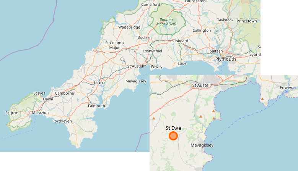Click the orange St Ewe location marker
The width and height of the screenshot is (298, 171).
(x=173, y=136)
